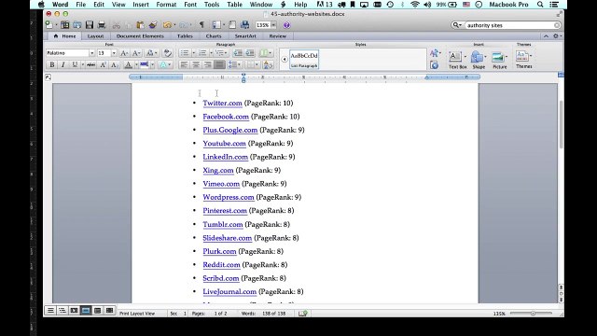
Task: Click the Increase Indent icon
Action: tap(250, 53)
